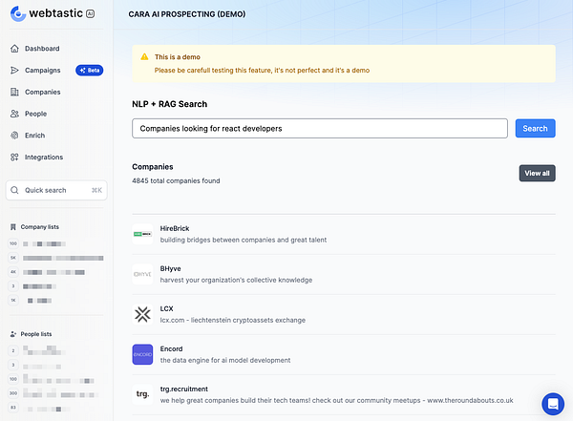Screen dimensions: 573x421
Task: Click the Beta badge next to Campaigns
Action: (89, 70)
